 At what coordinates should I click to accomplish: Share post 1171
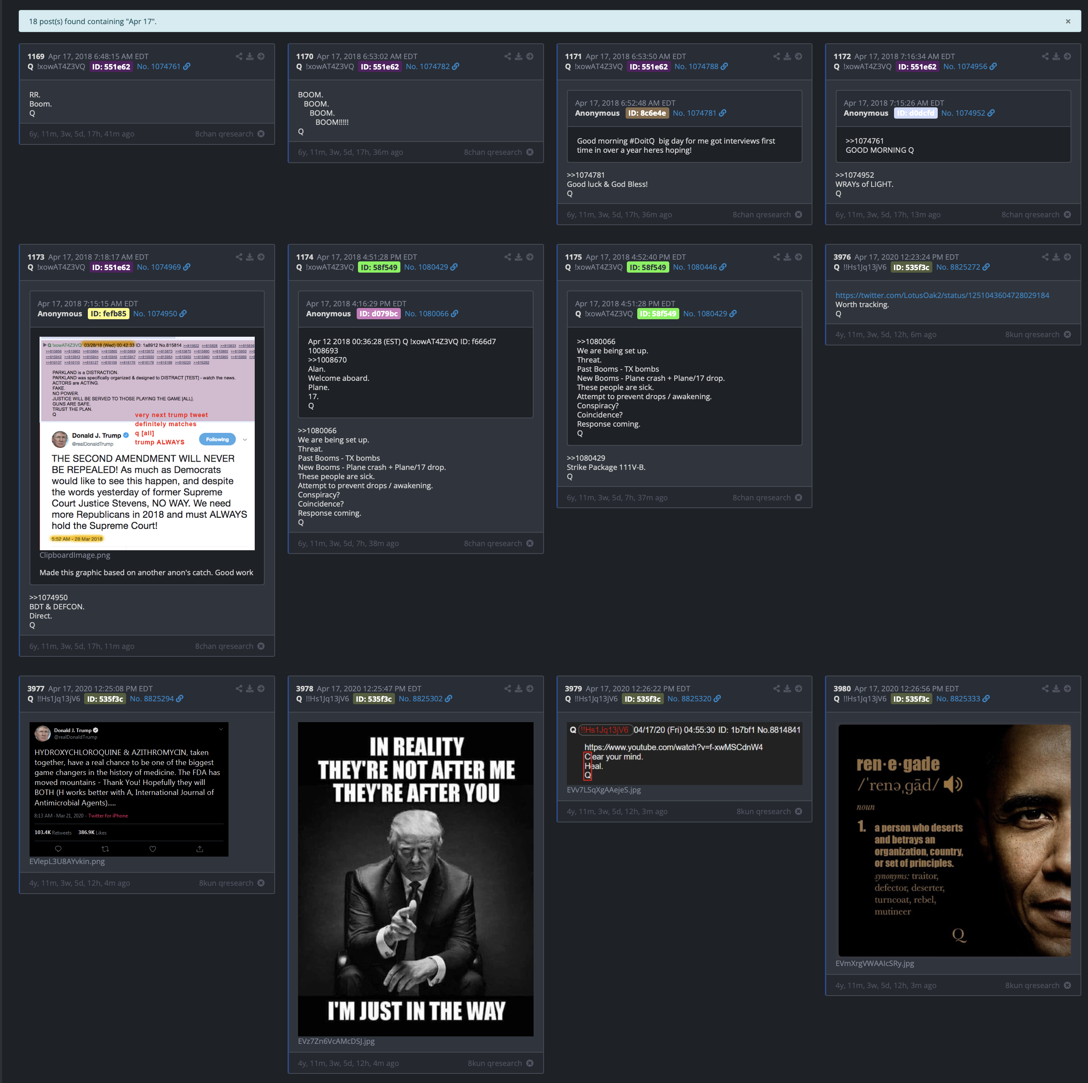click(777, 56)
